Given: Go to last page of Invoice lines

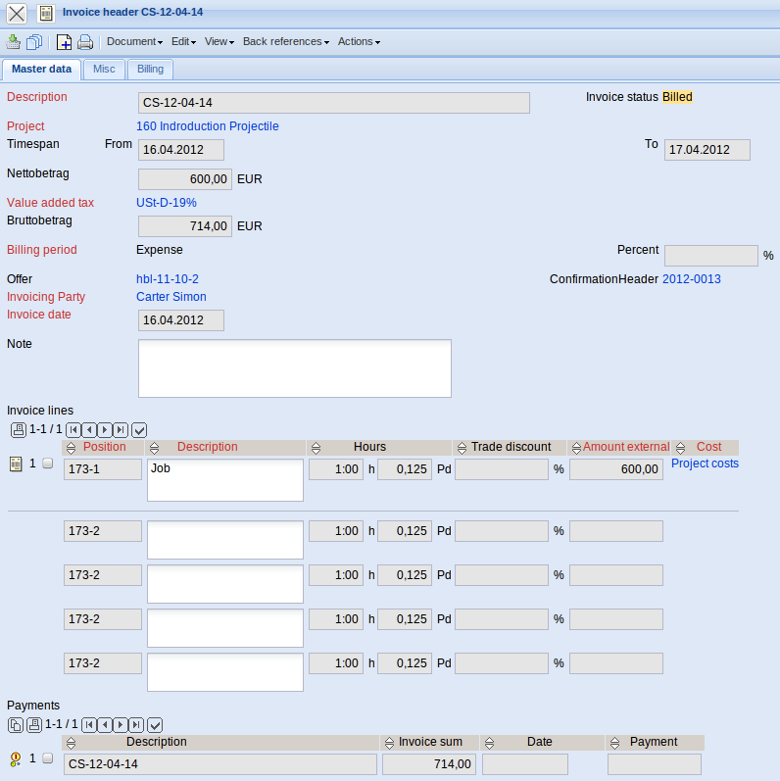Looking at the screenshot, I should 121,429.
